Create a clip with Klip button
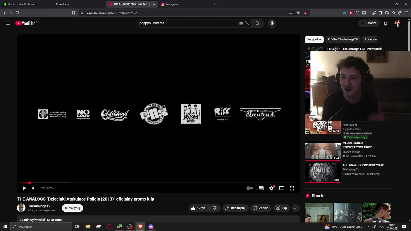The width and height of the screenshot is (411, 231). (282, 208)
